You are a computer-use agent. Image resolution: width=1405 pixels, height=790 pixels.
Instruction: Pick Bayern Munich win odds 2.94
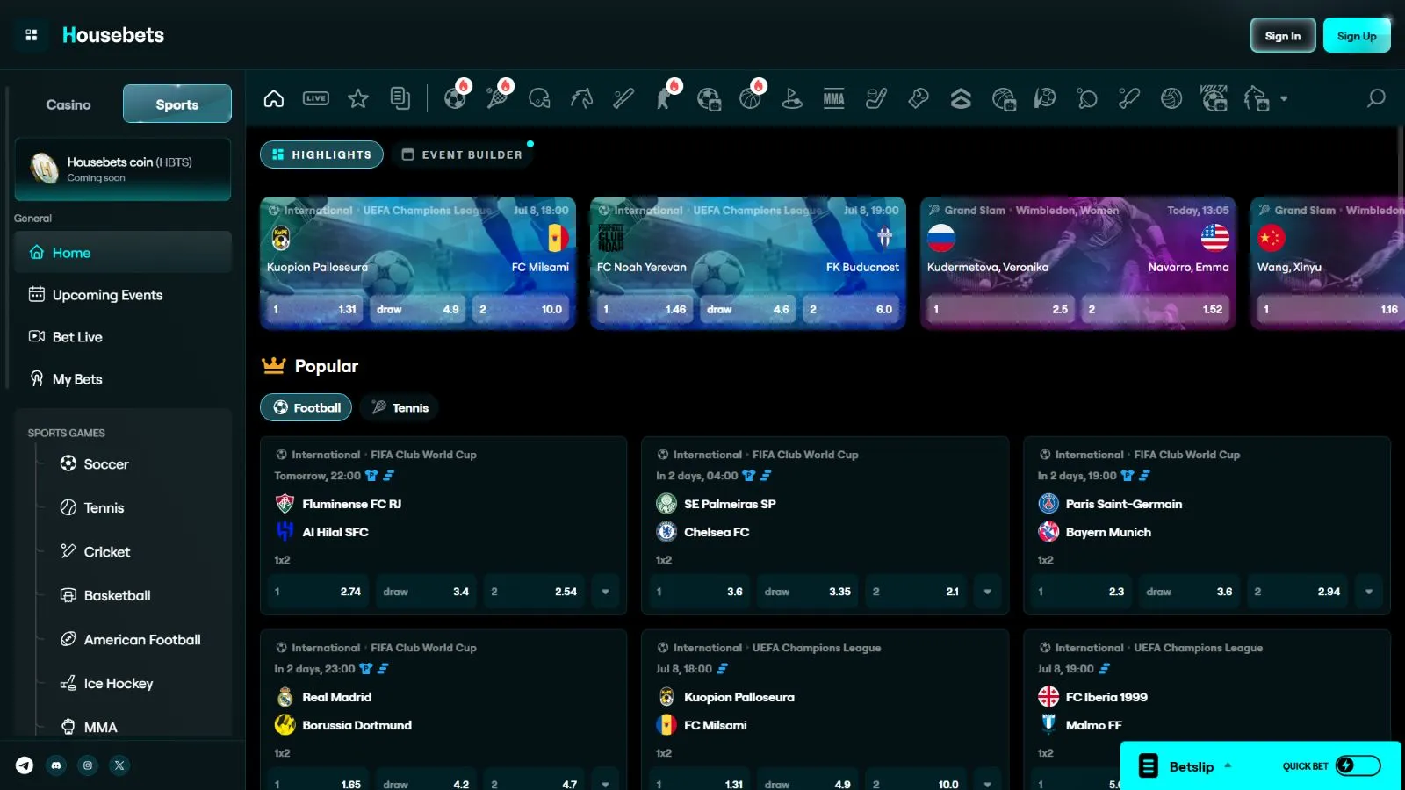[x=1297, y=592]
